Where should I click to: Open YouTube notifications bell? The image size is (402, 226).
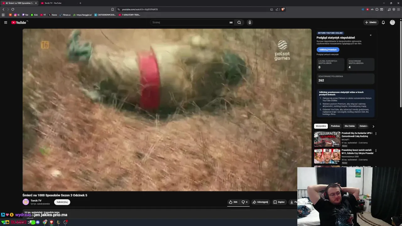pyautogui.click(x=383, y=22)
